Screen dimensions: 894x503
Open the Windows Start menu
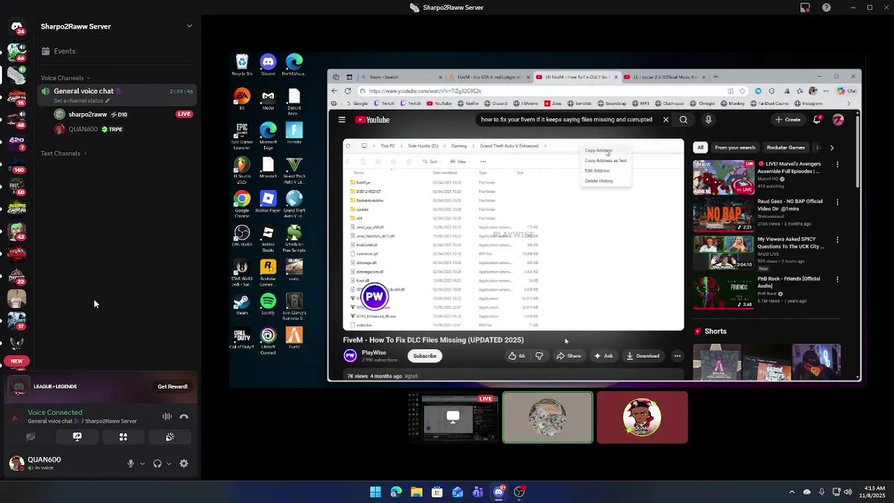pos(376,492)
